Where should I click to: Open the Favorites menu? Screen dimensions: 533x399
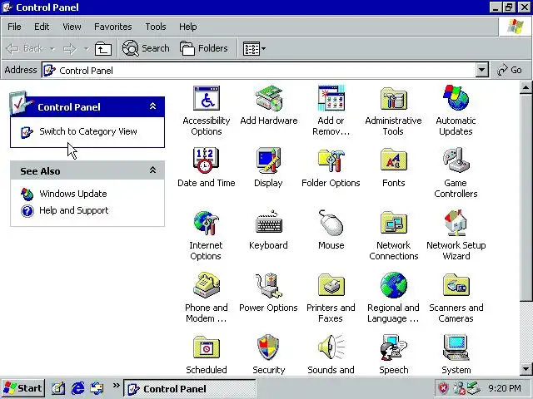[113, 27]
